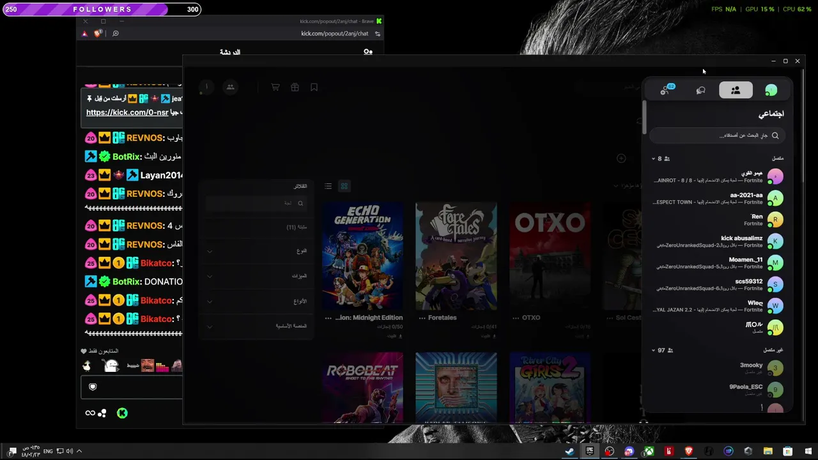Open Microsoft Store from the taskbar
Screen dimensions: 818x460
[788, 452]
